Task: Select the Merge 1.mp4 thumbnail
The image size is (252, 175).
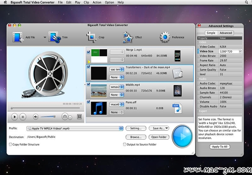Action: (x=99, y=56)
